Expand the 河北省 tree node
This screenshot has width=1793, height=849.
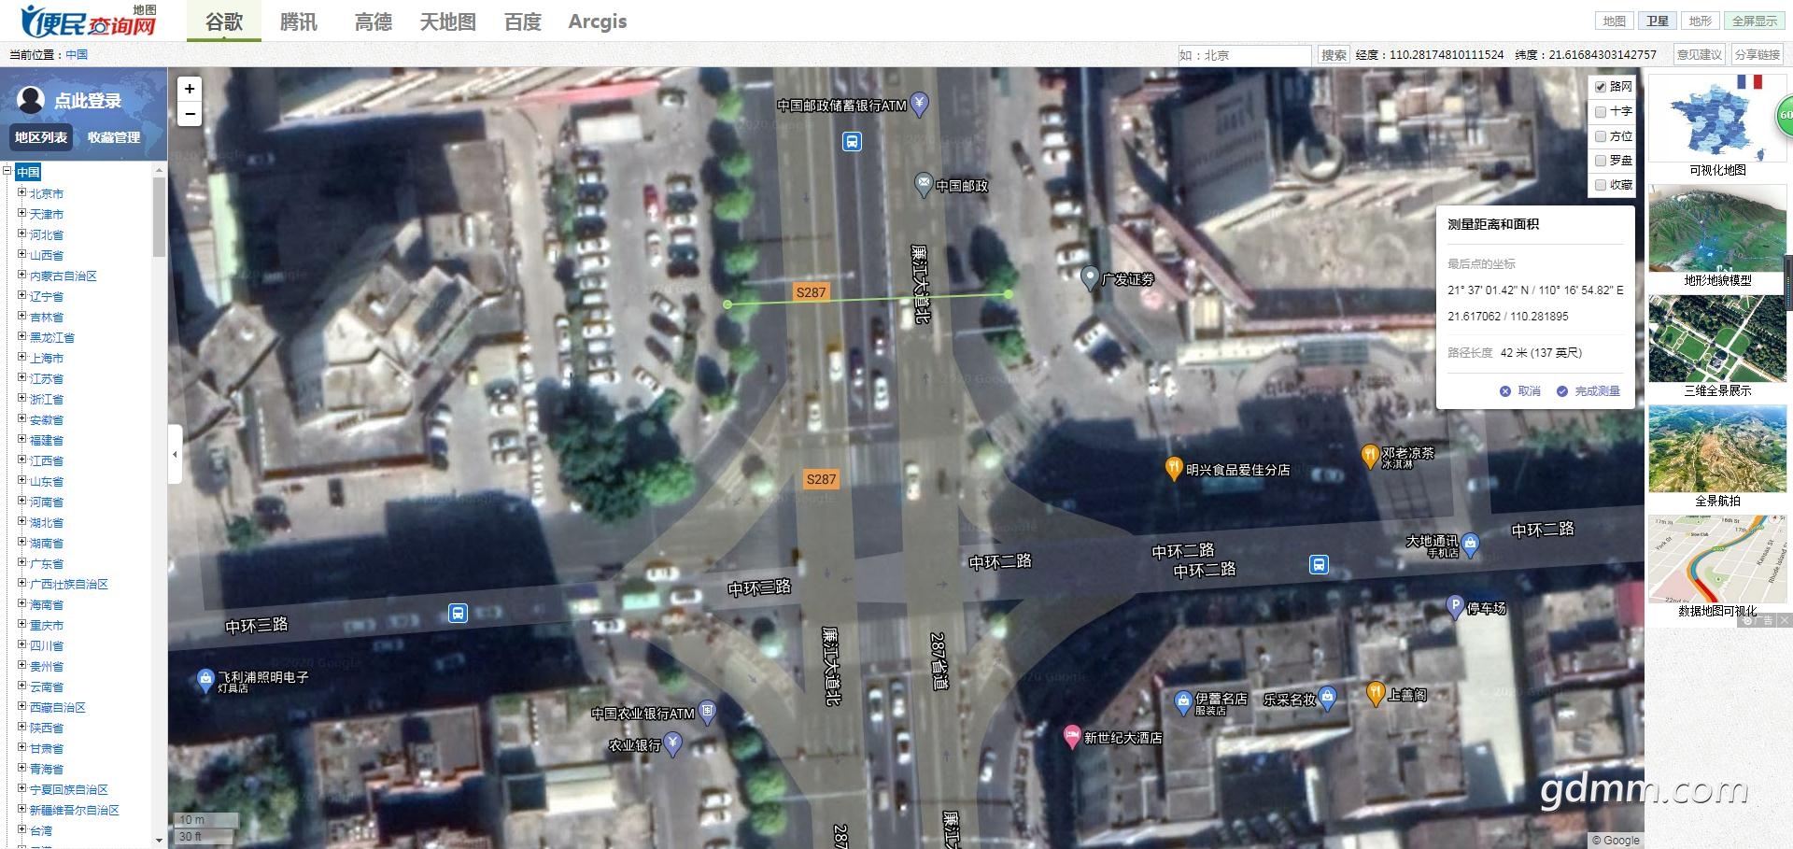(21, 233)
